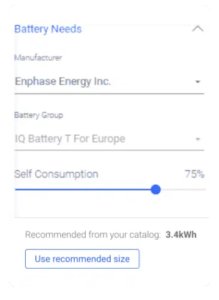Click the filled blue part of the slider track

pos(83,190)
